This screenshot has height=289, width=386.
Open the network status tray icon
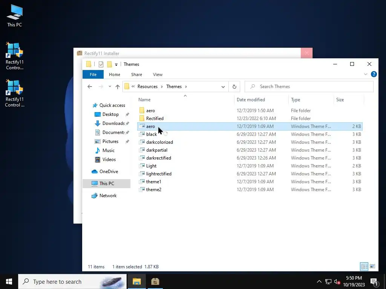[328, 281]
